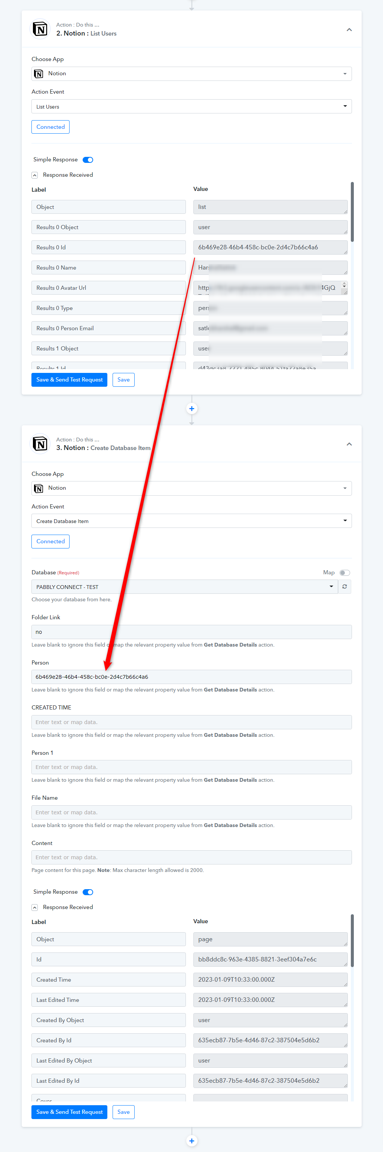This screenshot has height=1152, width=383.
Task: Click Save button in step 3
Action: tap(123, 1112)
